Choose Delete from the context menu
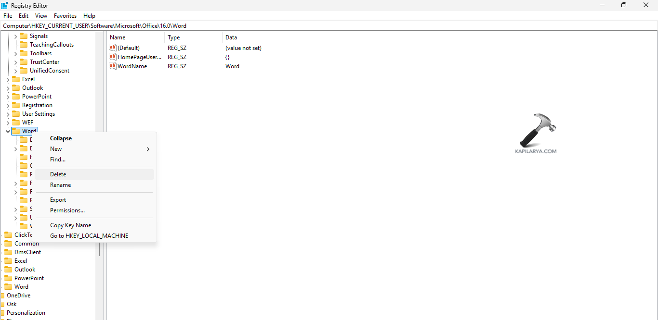Image resolution: width=658 pixels, height=320 pixels. pyautogui.click(x=58, y=174)
